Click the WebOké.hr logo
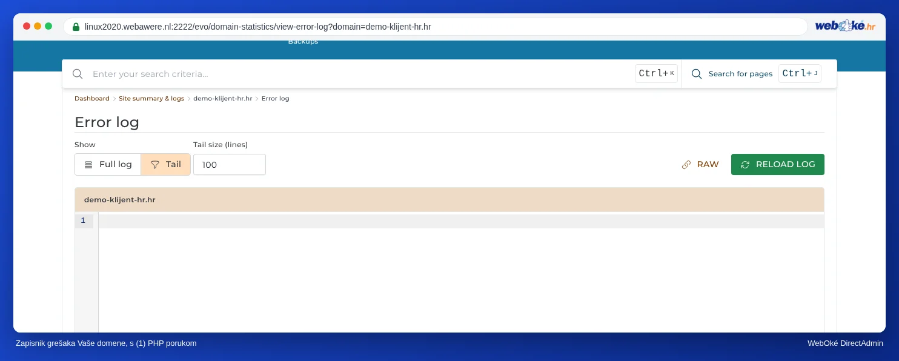Image resolution: width=899 pixels, height=361 pixels. click(845, 26)
